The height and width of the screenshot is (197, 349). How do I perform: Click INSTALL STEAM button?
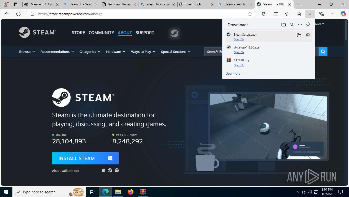(85, 158)
